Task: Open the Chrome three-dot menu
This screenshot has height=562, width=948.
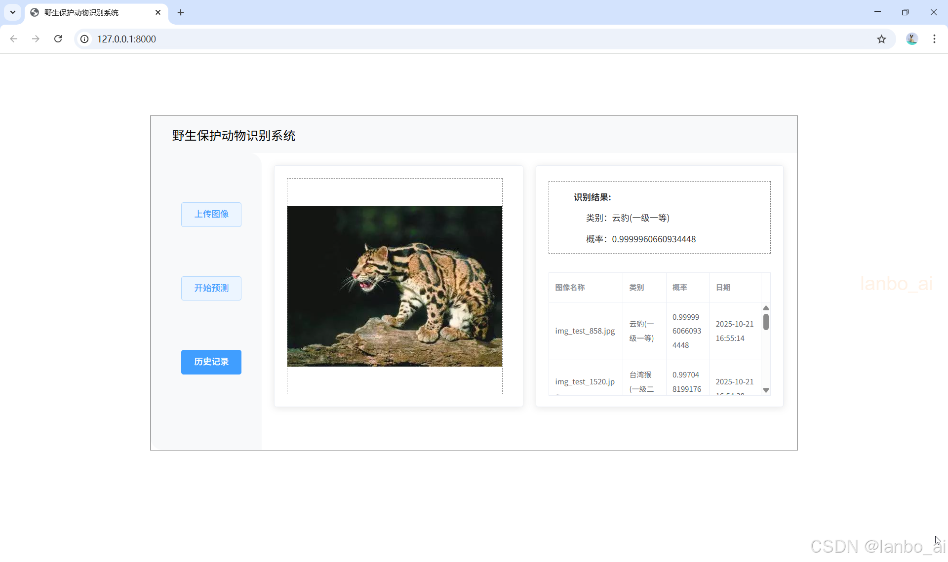Action: coord(934,39)
